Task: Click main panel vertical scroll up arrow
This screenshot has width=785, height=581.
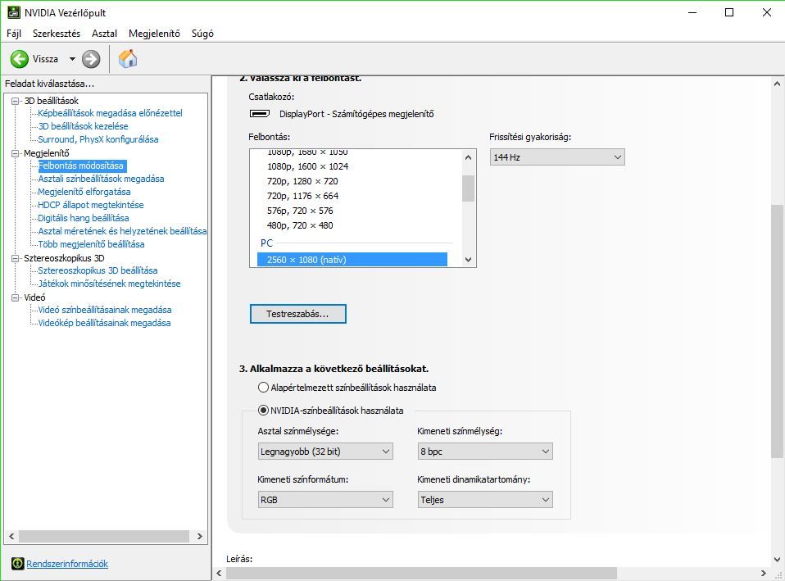Action: (777, 84)
